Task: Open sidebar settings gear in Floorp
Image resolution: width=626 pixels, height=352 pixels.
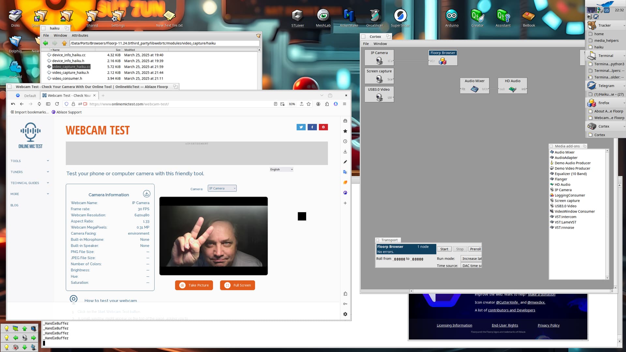Action: click(x=345, y=314)
